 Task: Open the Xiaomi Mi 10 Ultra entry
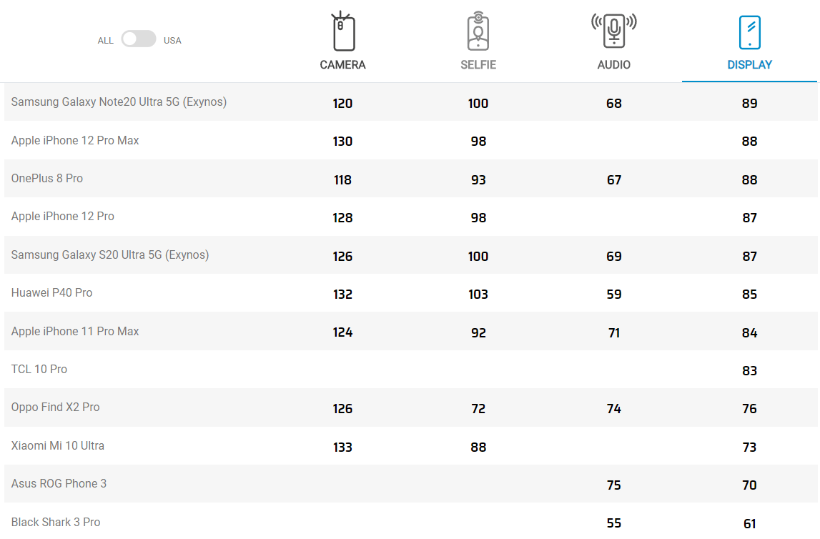57,446
